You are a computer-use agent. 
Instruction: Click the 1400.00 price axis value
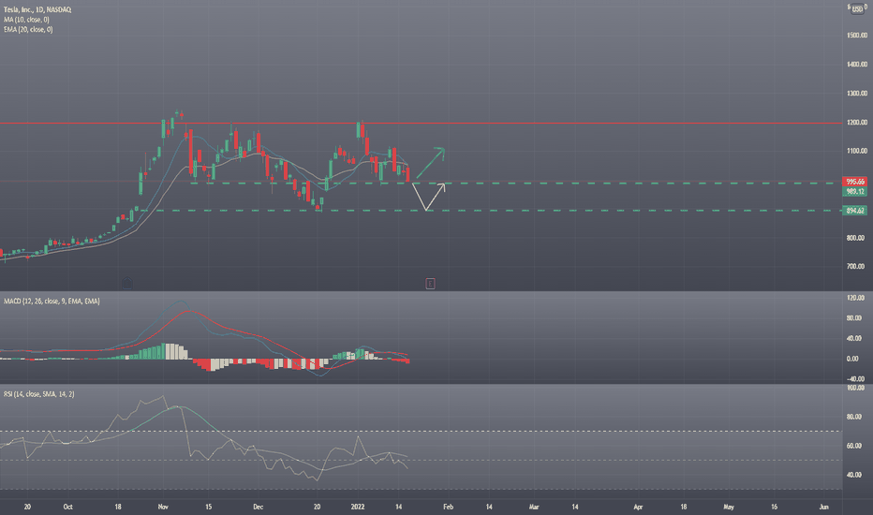[856, 64]
